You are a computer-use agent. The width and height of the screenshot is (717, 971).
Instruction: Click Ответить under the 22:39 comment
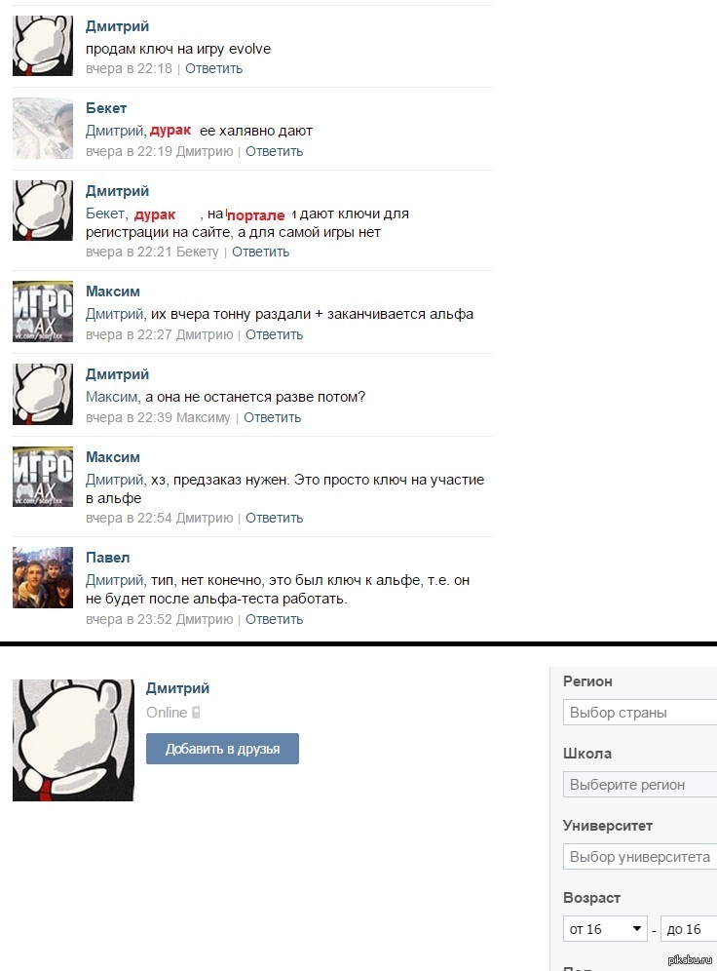pyautogui.click(x=272, y=418)
